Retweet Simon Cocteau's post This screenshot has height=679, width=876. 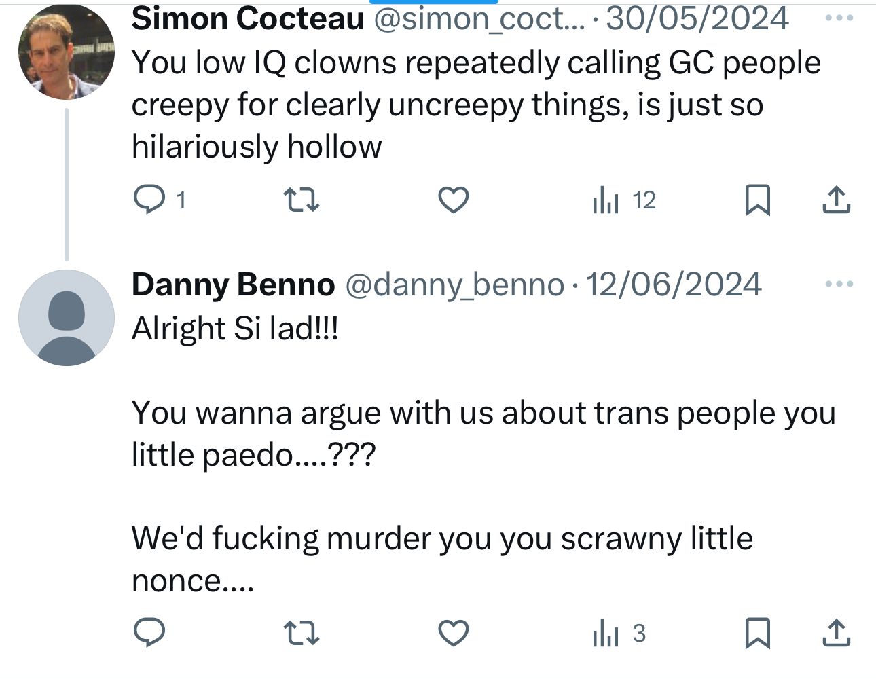[x=301, y=200]
